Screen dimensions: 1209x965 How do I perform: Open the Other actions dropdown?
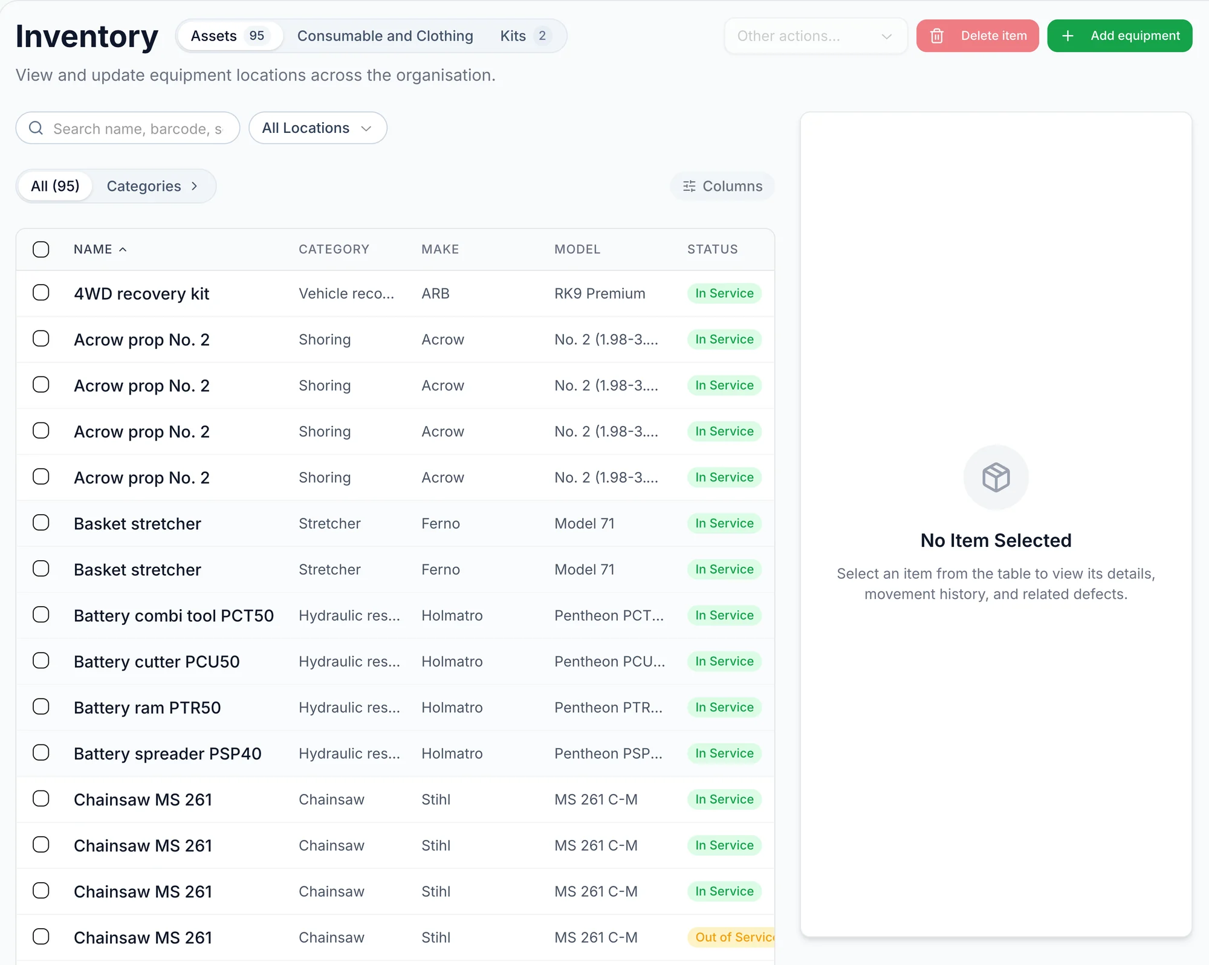pyautogui.click(x=815, y=36)
